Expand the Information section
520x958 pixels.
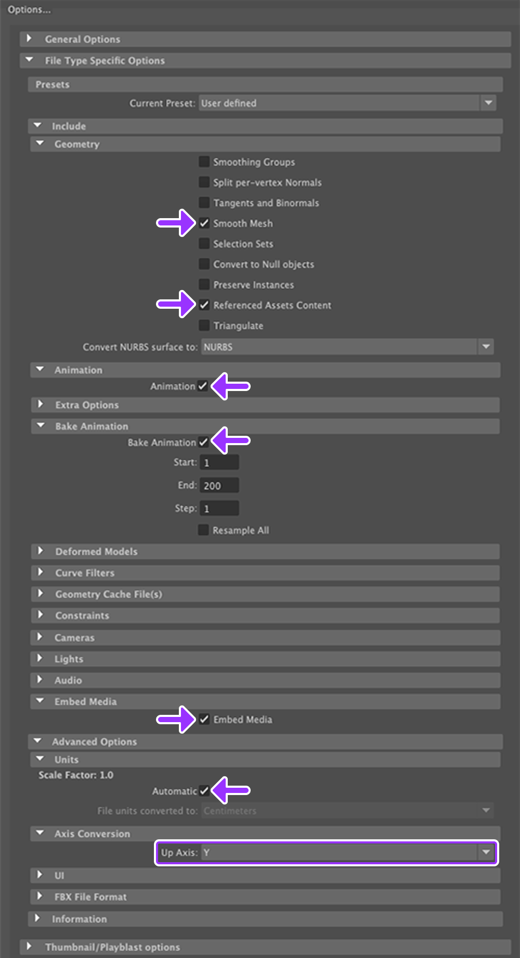265,919
